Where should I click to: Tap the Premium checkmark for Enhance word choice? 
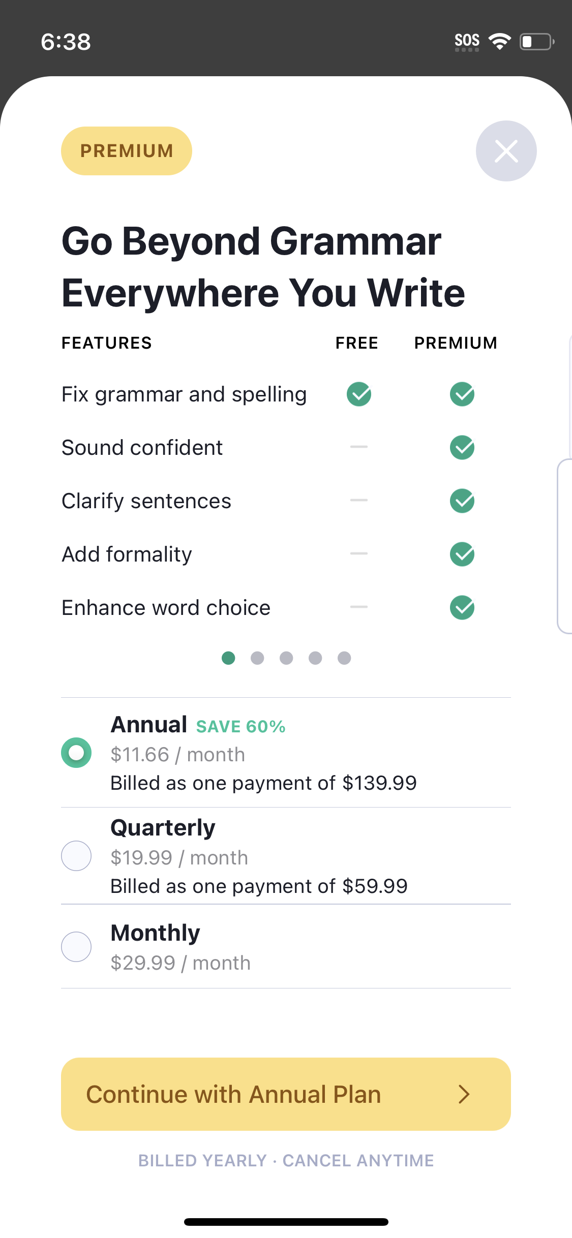click(462, 607)
